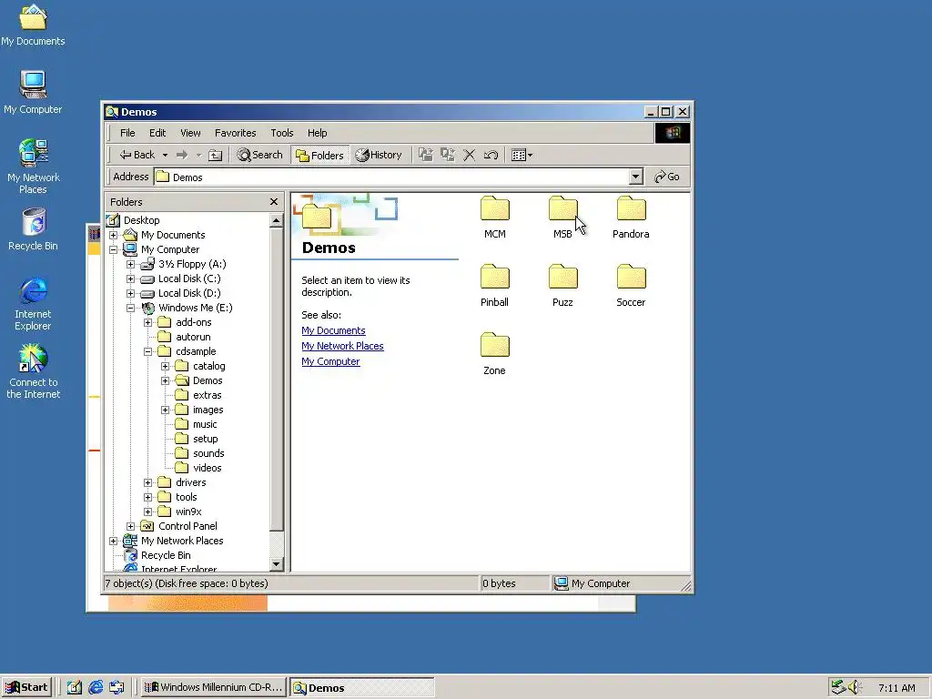The image size is (932, 699).
Task: Select the win9x folder in tree
Action: pyautogui.click(x=188, y=512)
